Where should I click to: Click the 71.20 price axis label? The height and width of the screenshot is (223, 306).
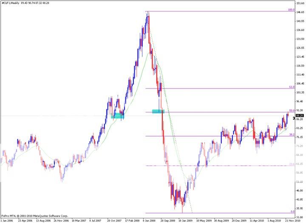coord(300,146)
